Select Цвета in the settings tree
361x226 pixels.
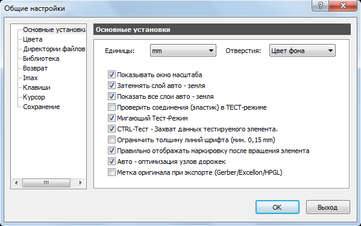point(33,39)
